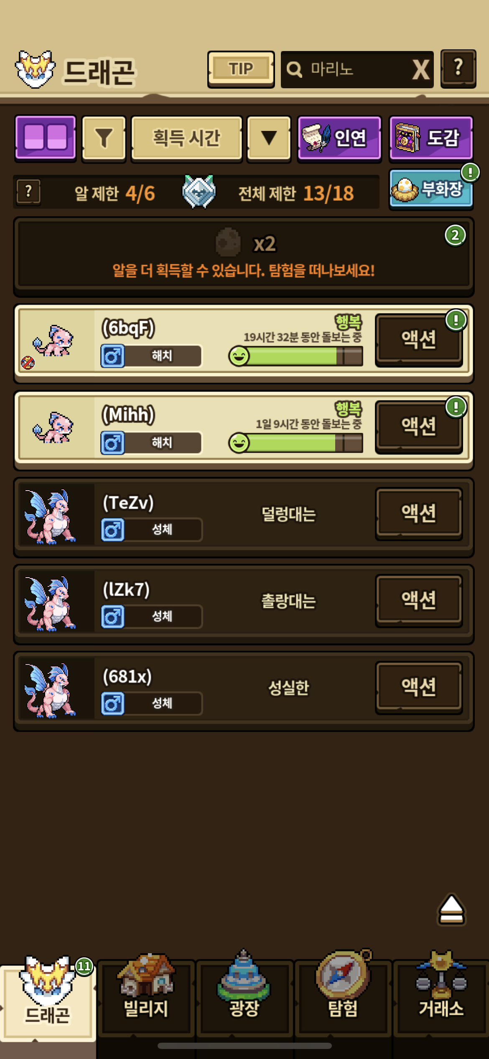Open the TIP button

pyautogui.click(x=241, y=69)
